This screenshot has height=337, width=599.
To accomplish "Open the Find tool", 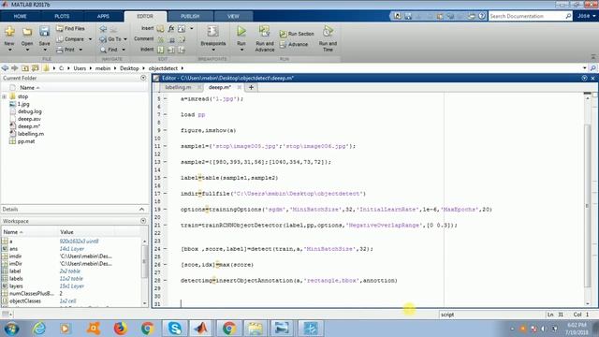I will click(x=110, y=50).
